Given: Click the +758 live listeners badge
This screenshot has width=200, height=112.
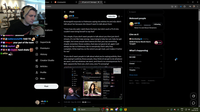Looking at the screenshot, I should (158, 43).
